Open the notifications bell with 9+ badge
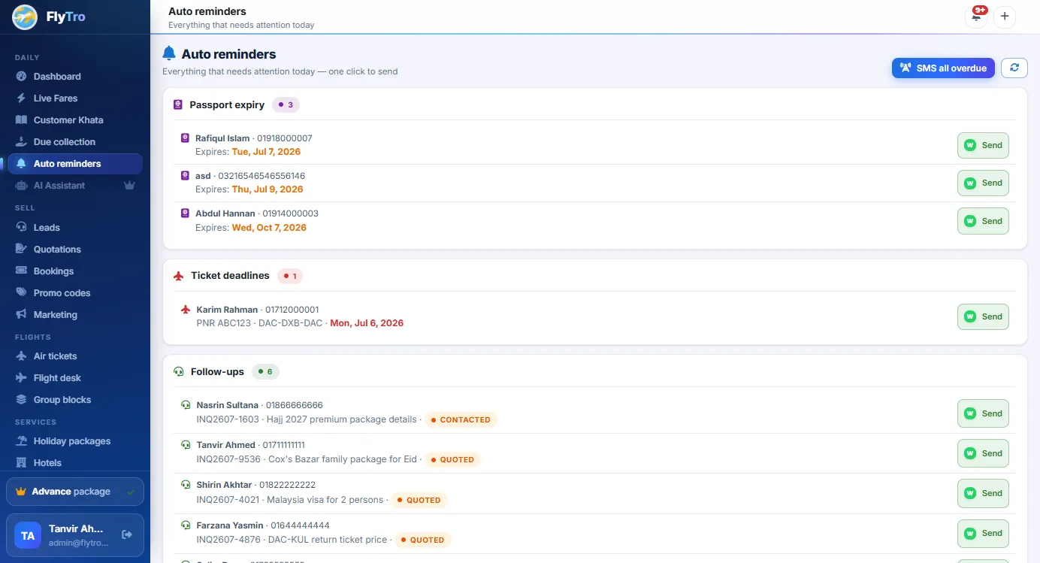Image resolution: width=1040 pixels, height=563 pixels. click(976, 17)
